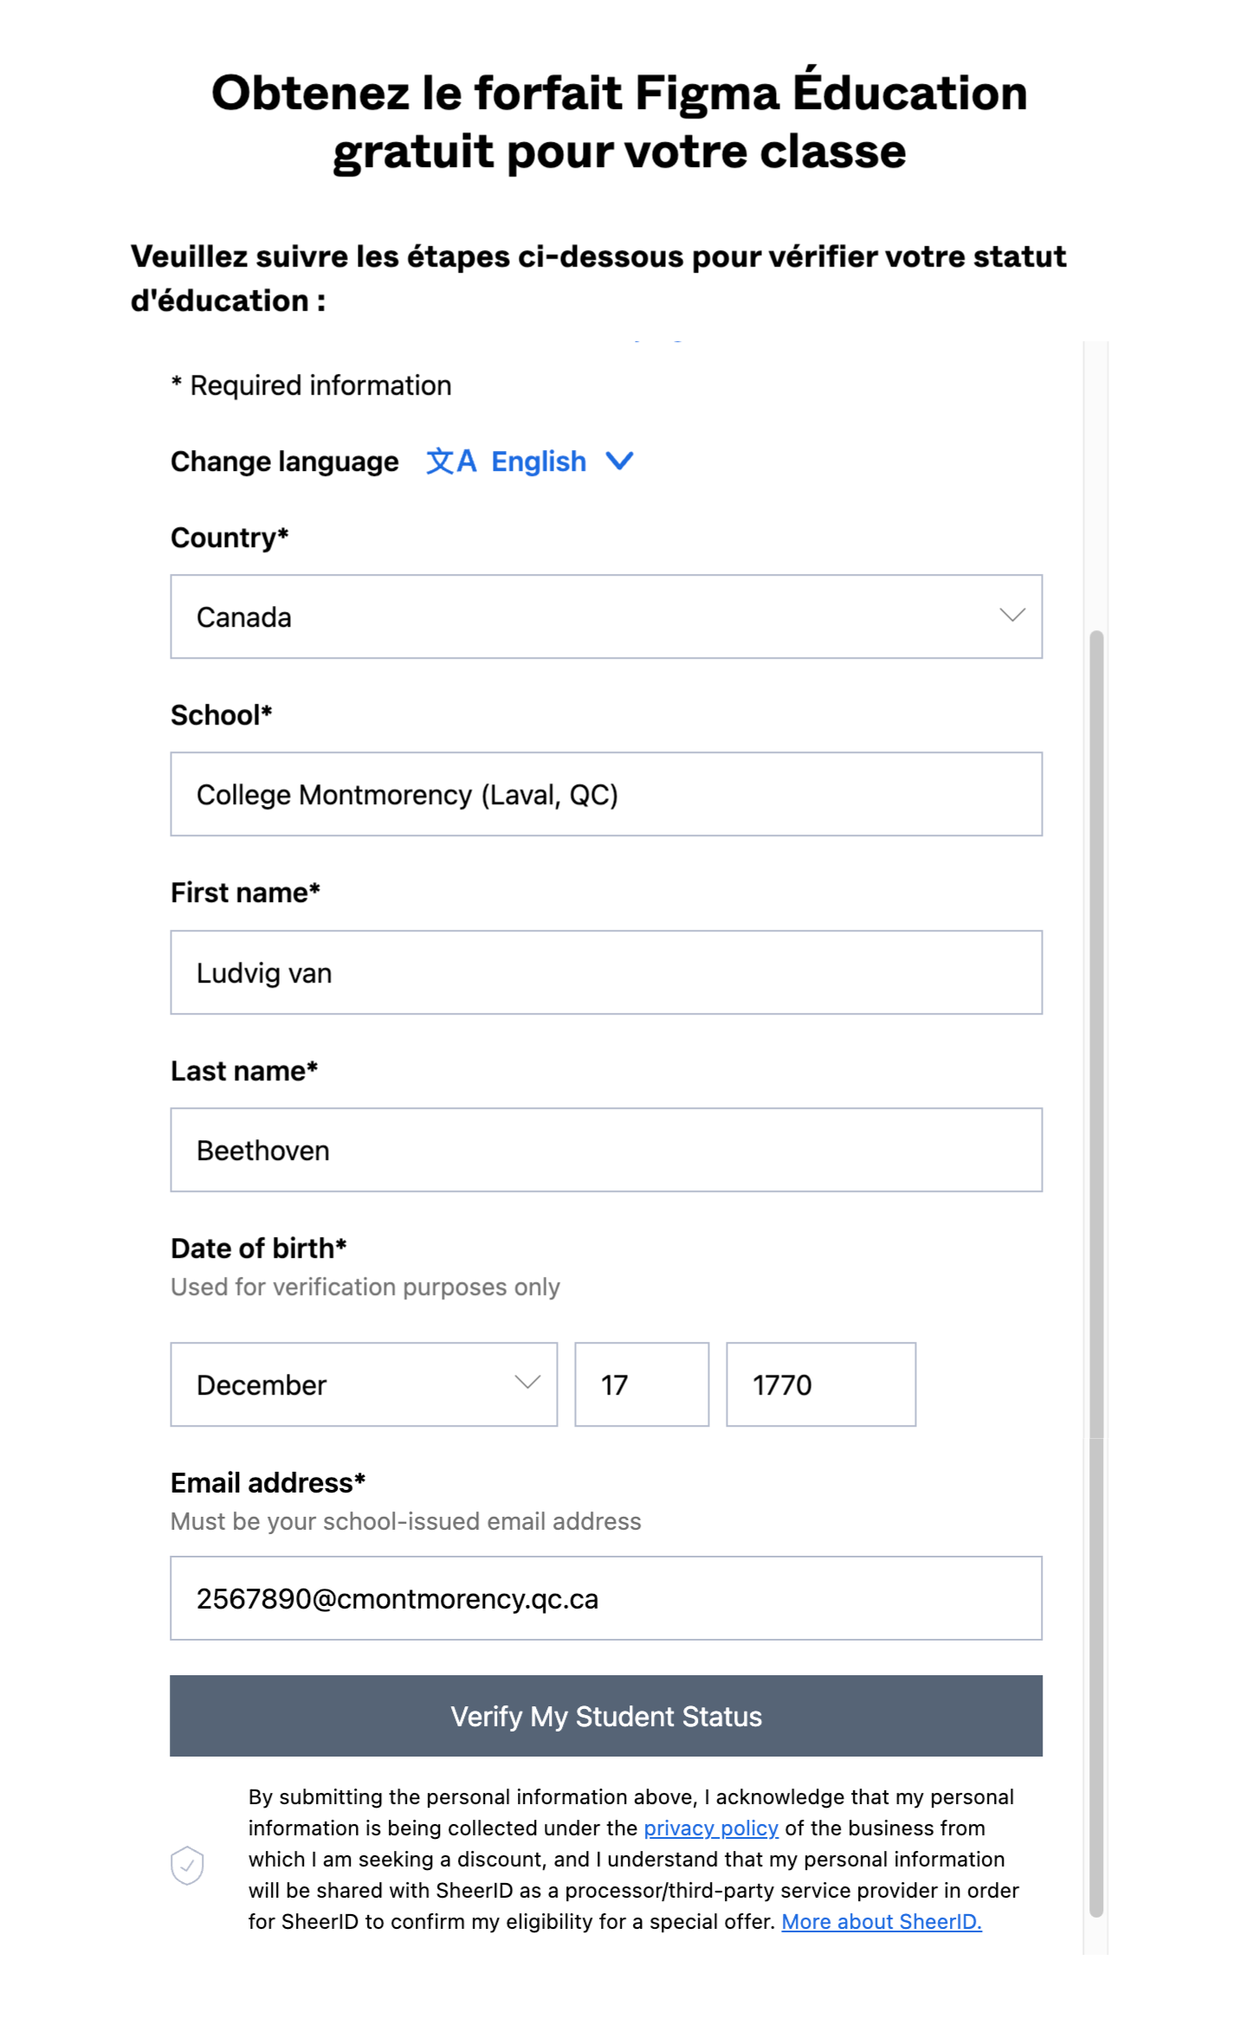Click the translate language icon
Viewport: 1247px width, 2044px height.
(x=450, y=461)
